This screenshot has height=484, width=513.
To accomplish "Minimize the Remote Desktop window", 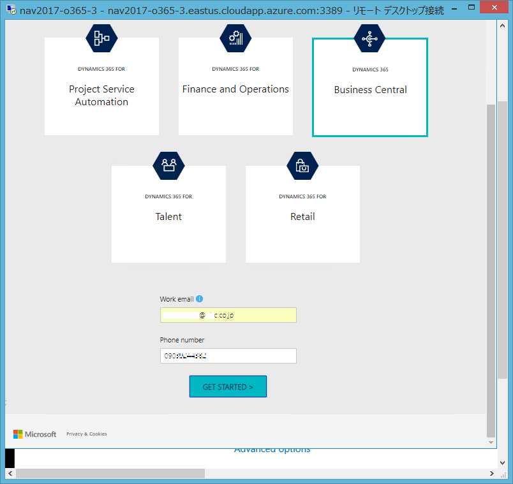I will coord(454,9).
